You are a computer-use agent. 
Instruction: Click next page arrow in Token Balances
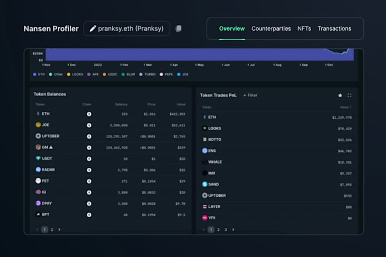click(x=60, y=230)
